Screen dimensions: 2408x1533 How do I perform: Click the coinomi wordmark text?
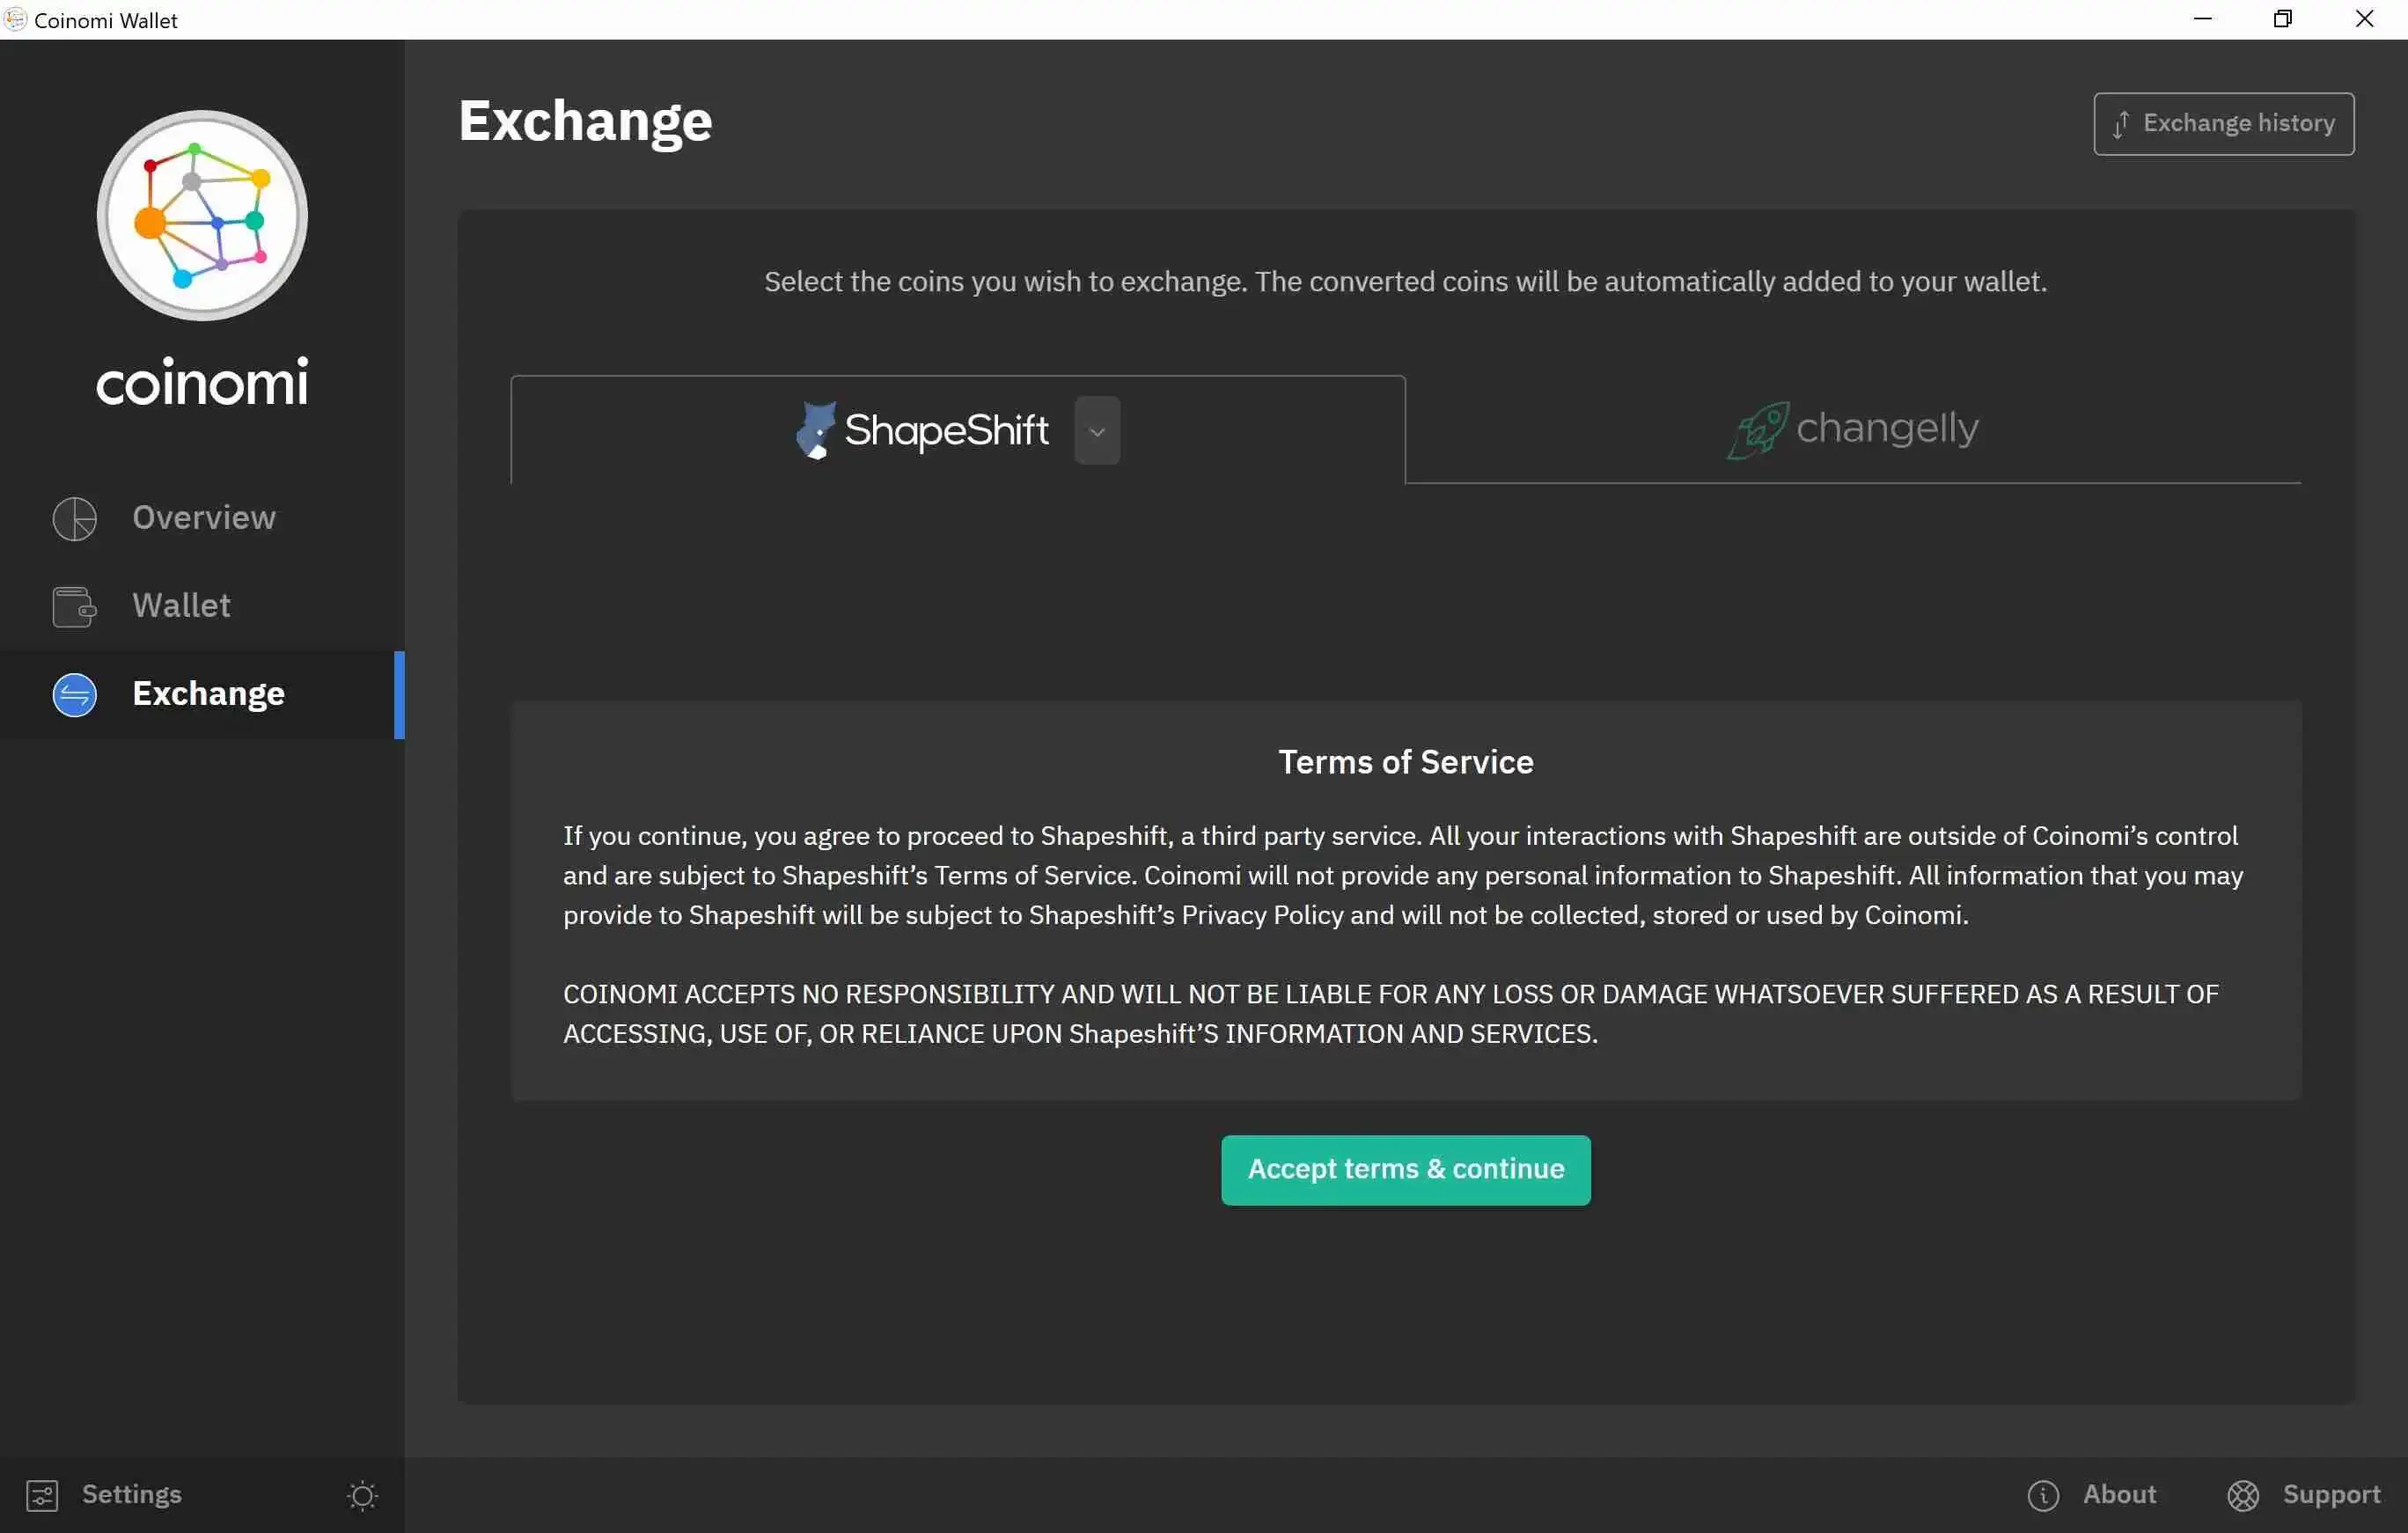[202, 382]
